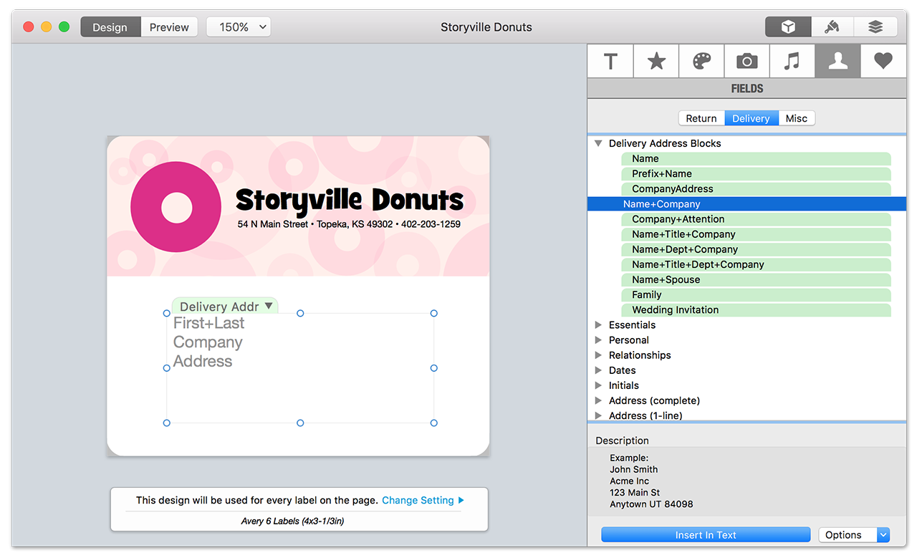Select the Wedding Invitation field block

click(756, 309)
